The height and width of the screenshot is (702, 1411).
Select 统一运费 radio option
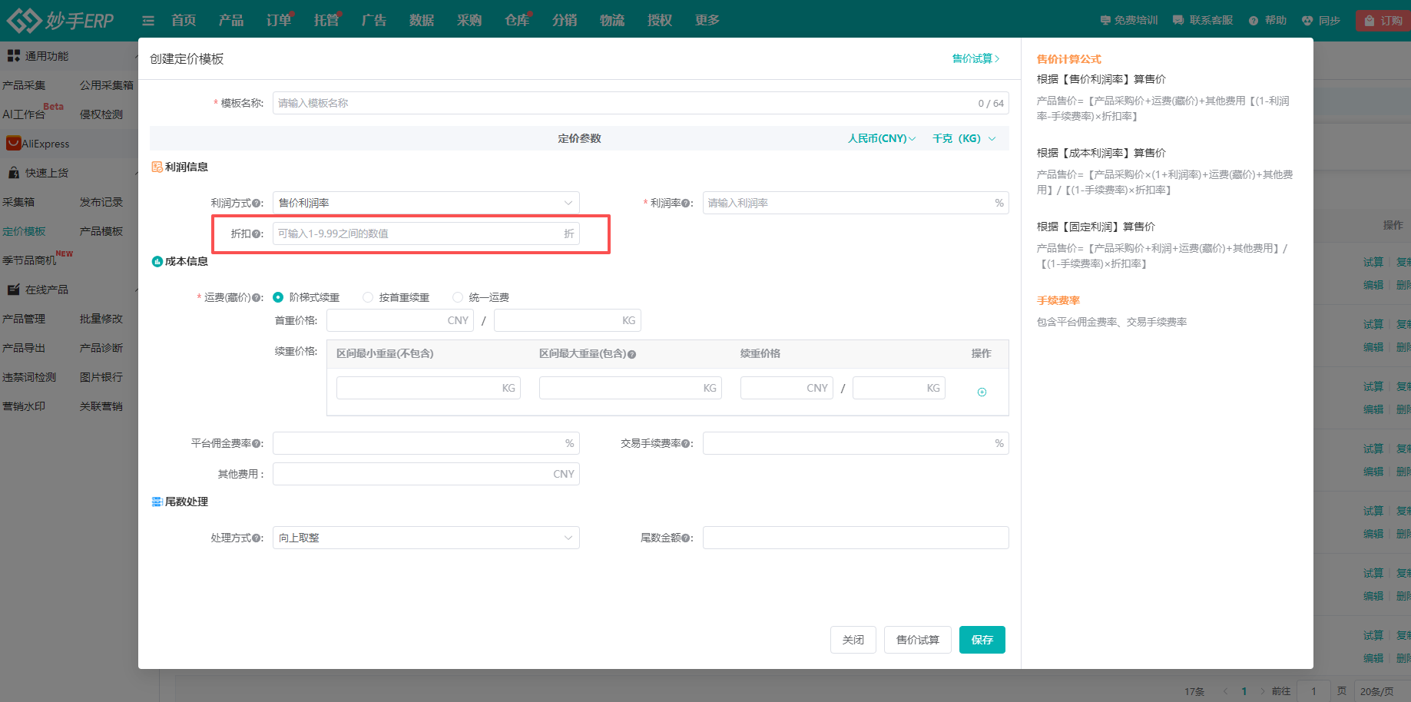click(458, 297)
